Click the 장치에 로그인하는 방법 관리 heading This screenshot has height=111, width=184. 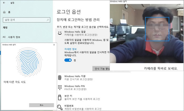pyautogui.click(x=78, y=20)
